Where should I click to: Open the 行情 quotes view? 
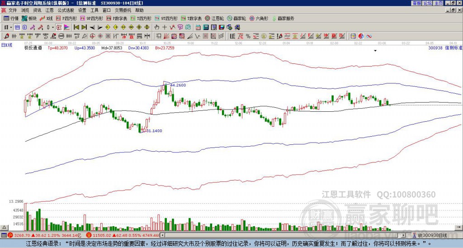click(11, 18)
